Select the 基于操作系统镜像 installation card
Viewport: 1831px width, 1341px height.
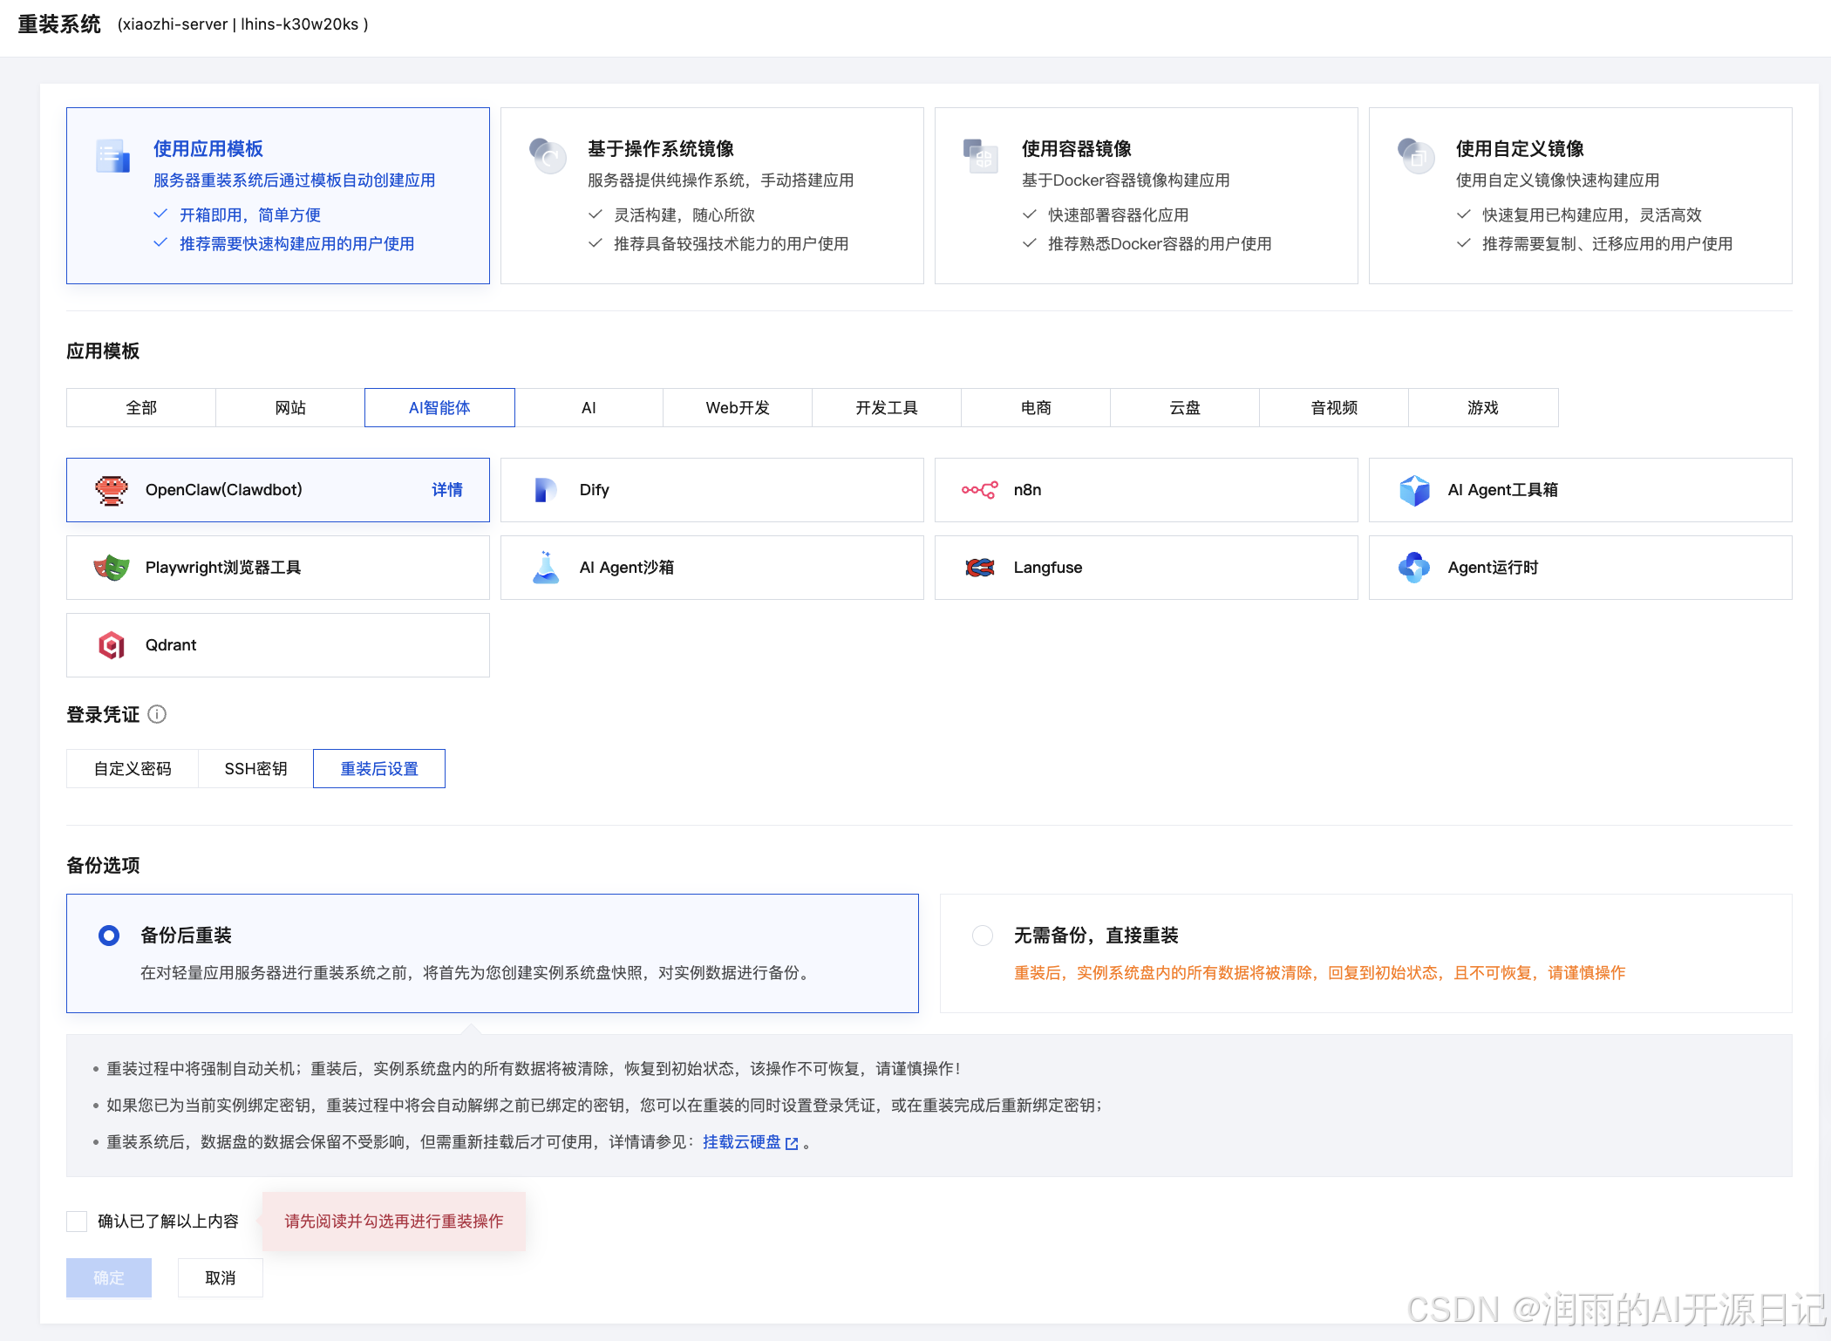pos(711,195)
